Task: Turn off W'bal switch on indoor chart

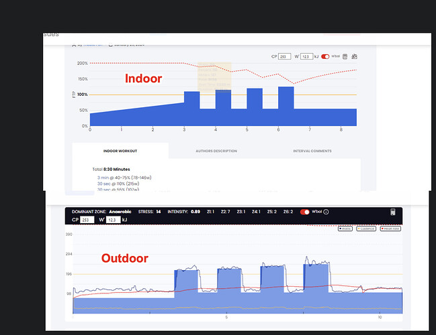Action: click(325, 56)
